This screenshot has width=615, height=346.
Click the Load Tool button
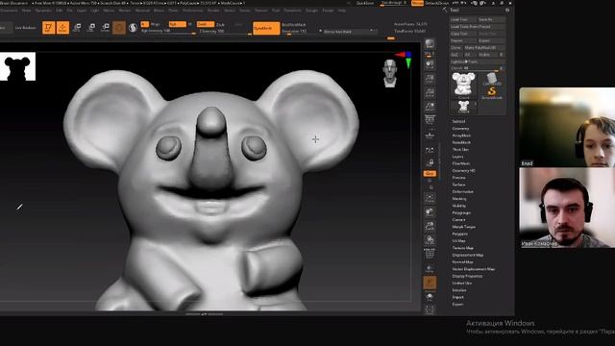point(463,19)
